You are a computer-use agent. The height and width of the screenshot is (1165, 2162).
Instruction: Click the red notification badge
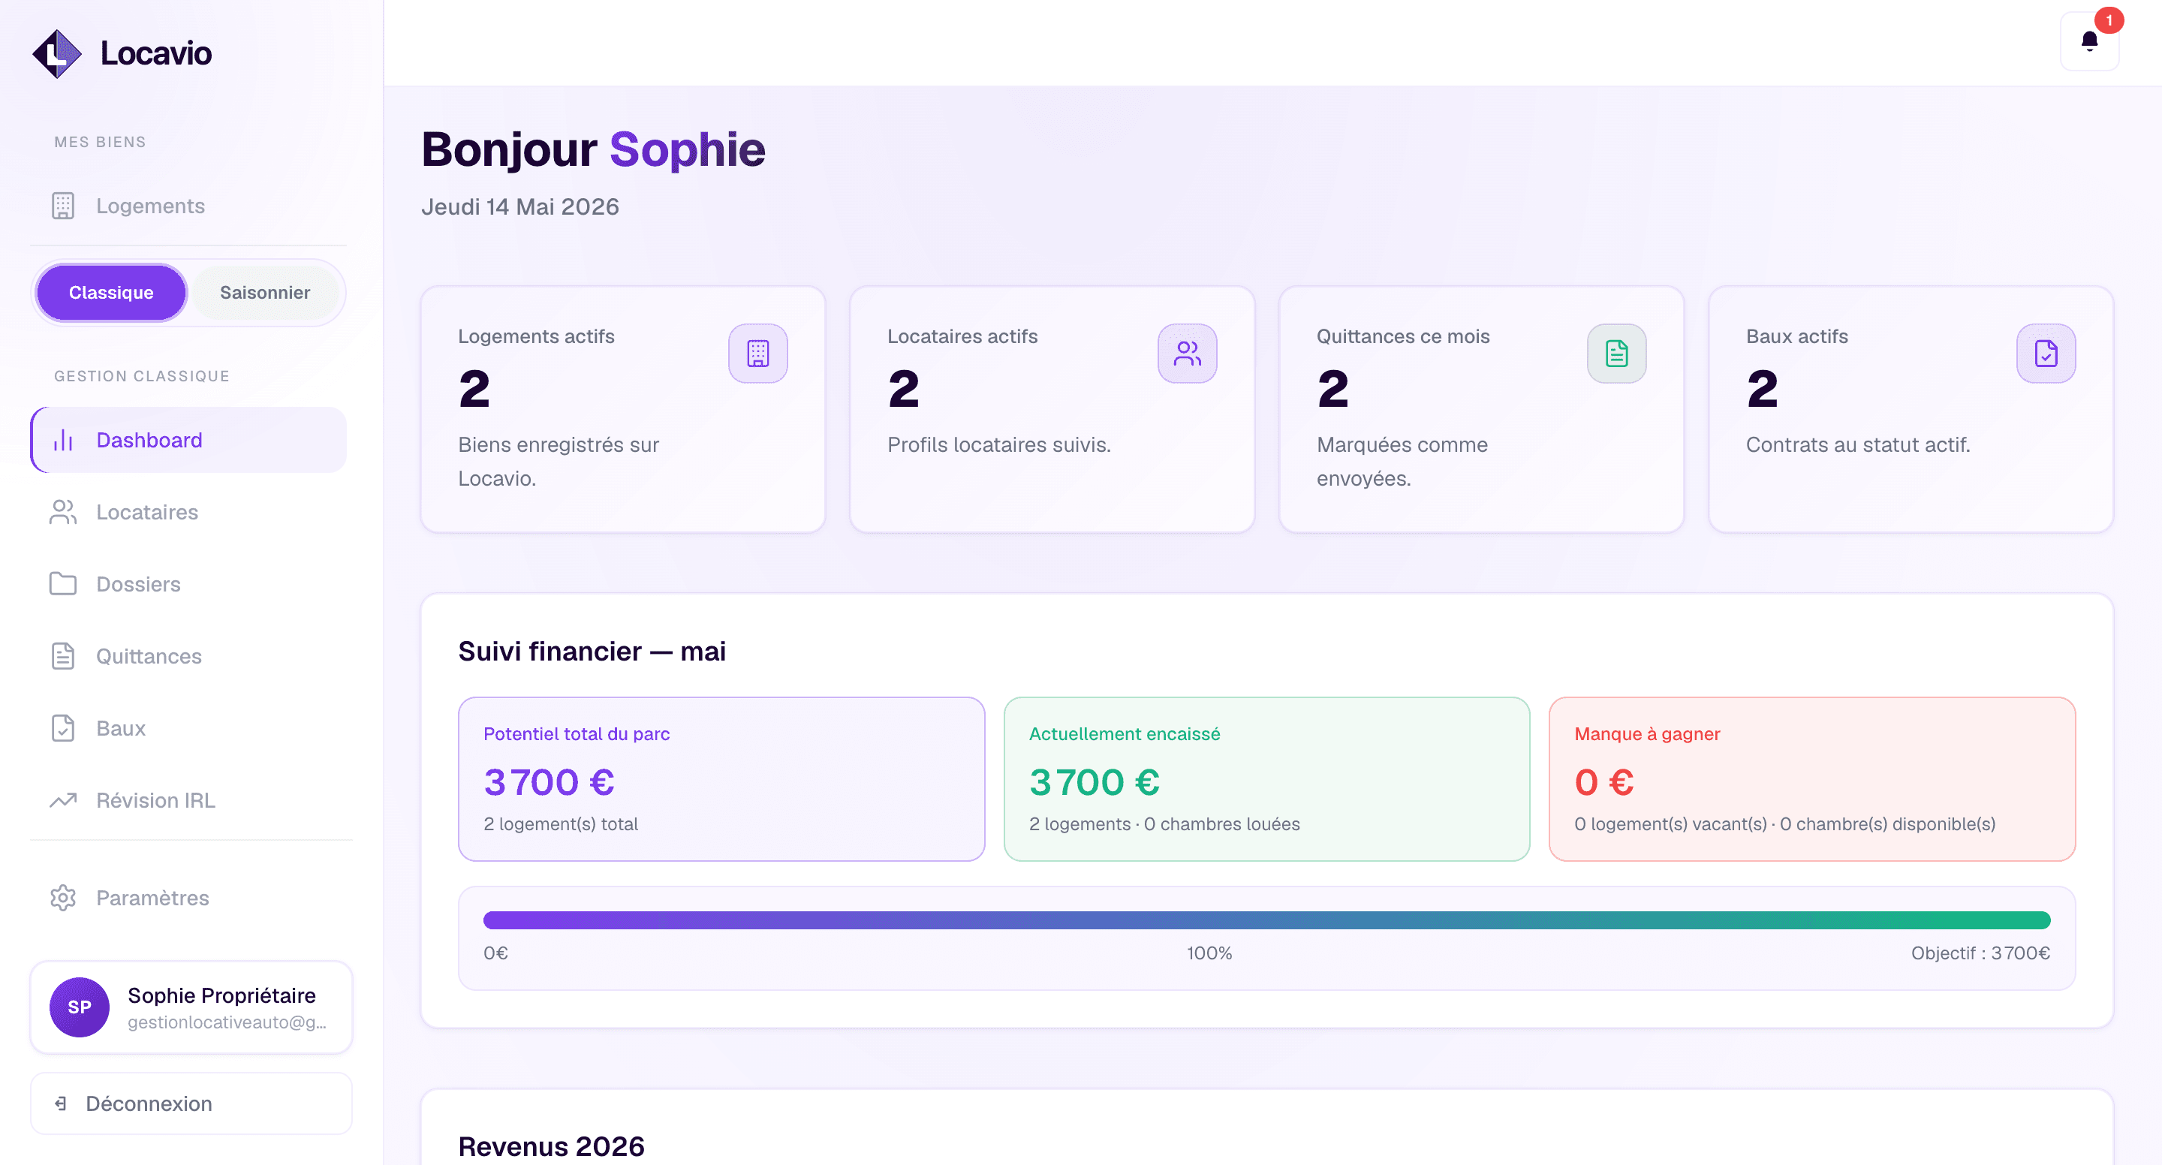coord(2108,20)
